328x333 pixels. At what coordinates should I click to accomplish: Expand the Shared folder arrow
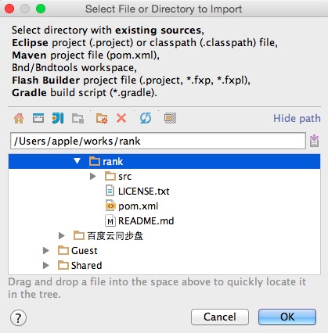point(45,266)
